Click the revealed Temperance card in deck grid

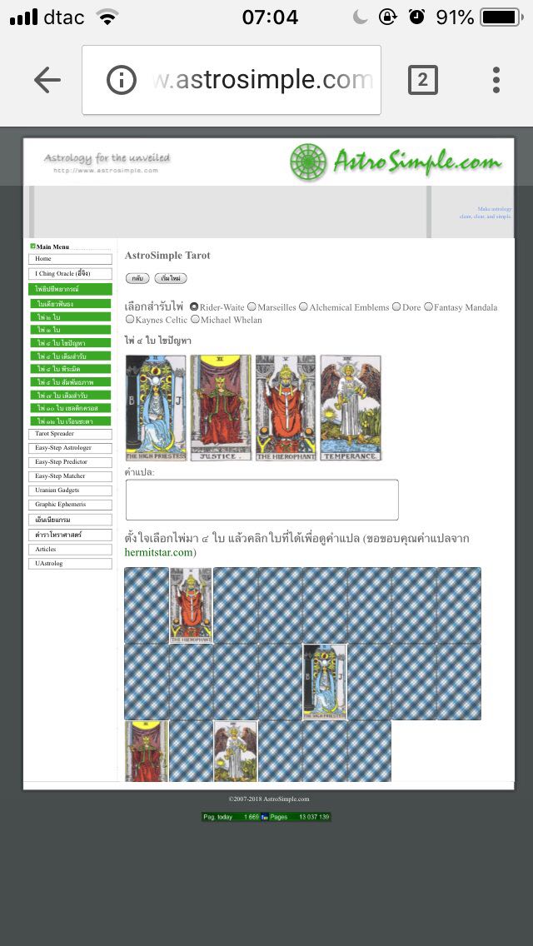tap(236, 751)
